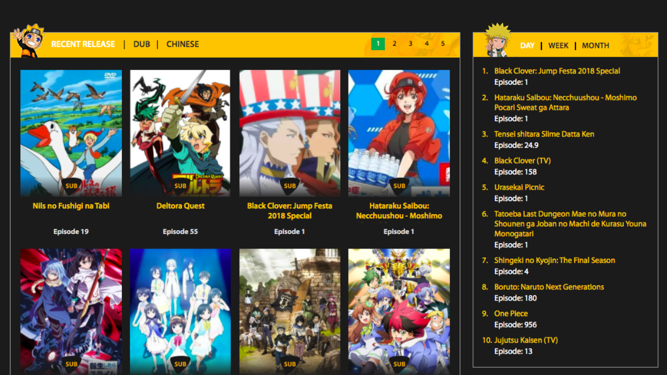Click the blond mascot icon beside the Day tab
Image resolution: width=667 pixels, height=375 pixels.
click(498, 40)
